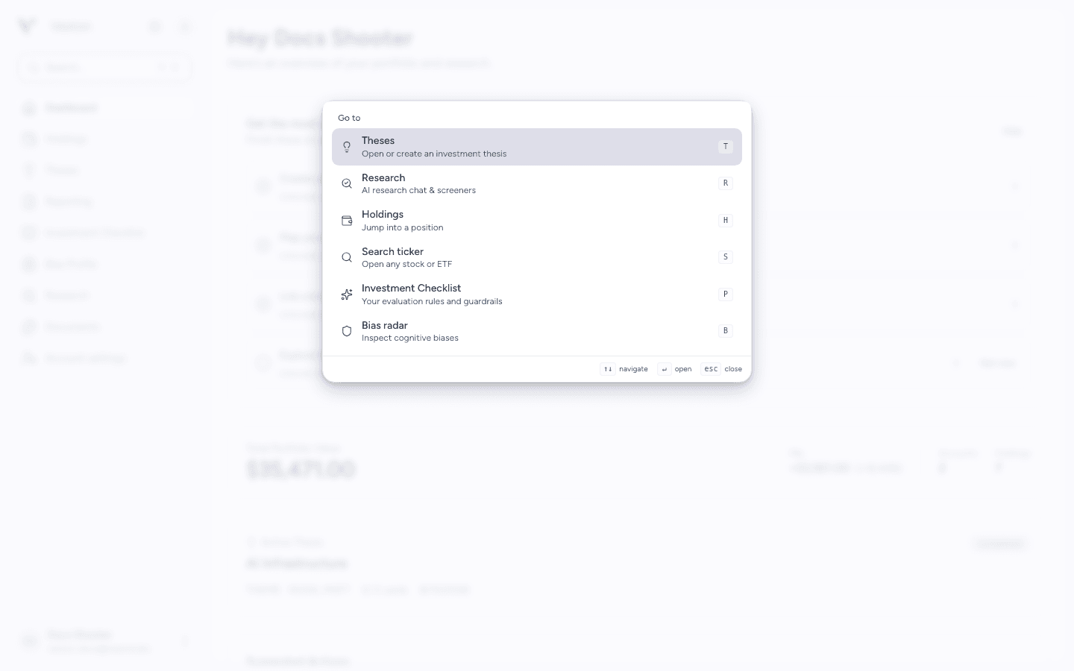Click the shield icon beside Bias radar
This screenshot has width=1074, height=671.
pos(347,331)
